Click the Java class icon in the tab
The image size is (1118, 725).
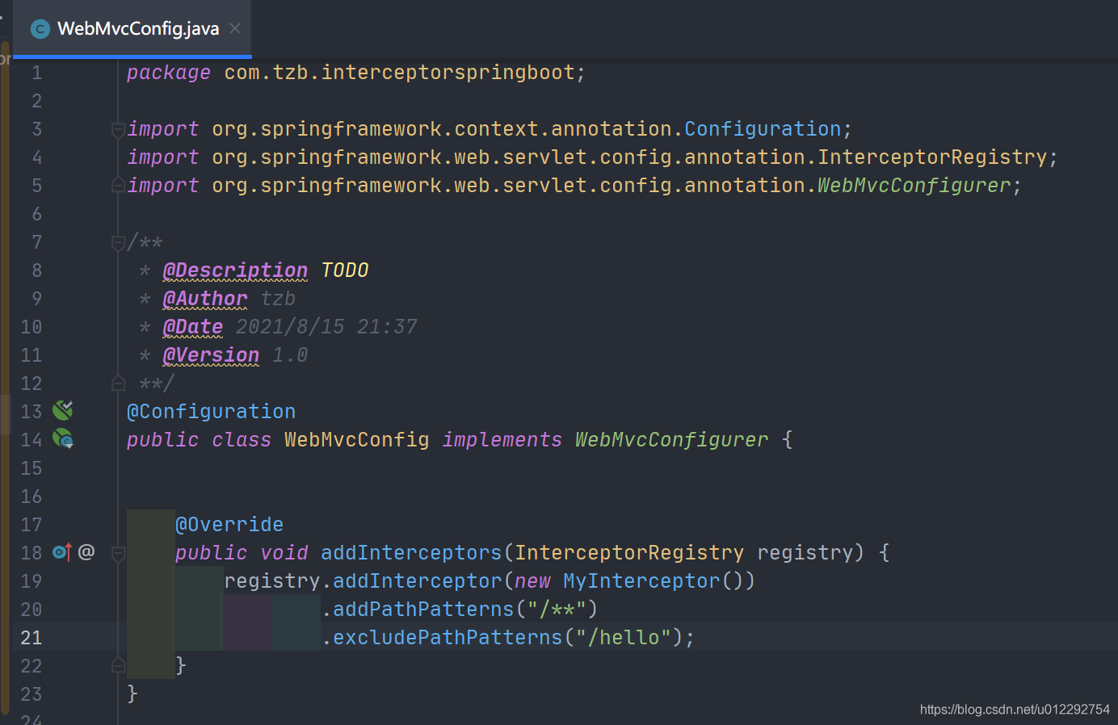(40, 29)
